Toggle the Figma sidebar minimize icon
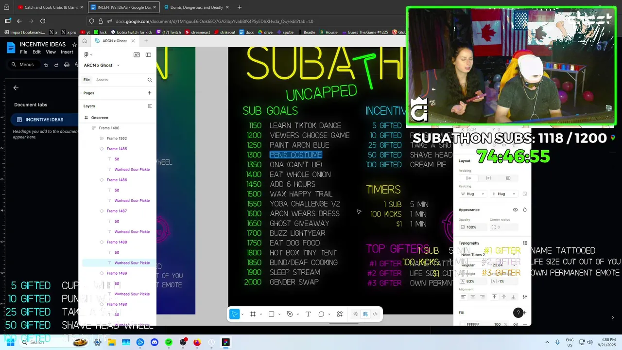This screenshot has width=622, height=350. pos(148,54)
